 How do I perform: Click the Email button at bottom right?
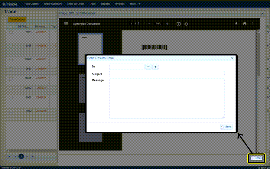(x=256, y=158)
